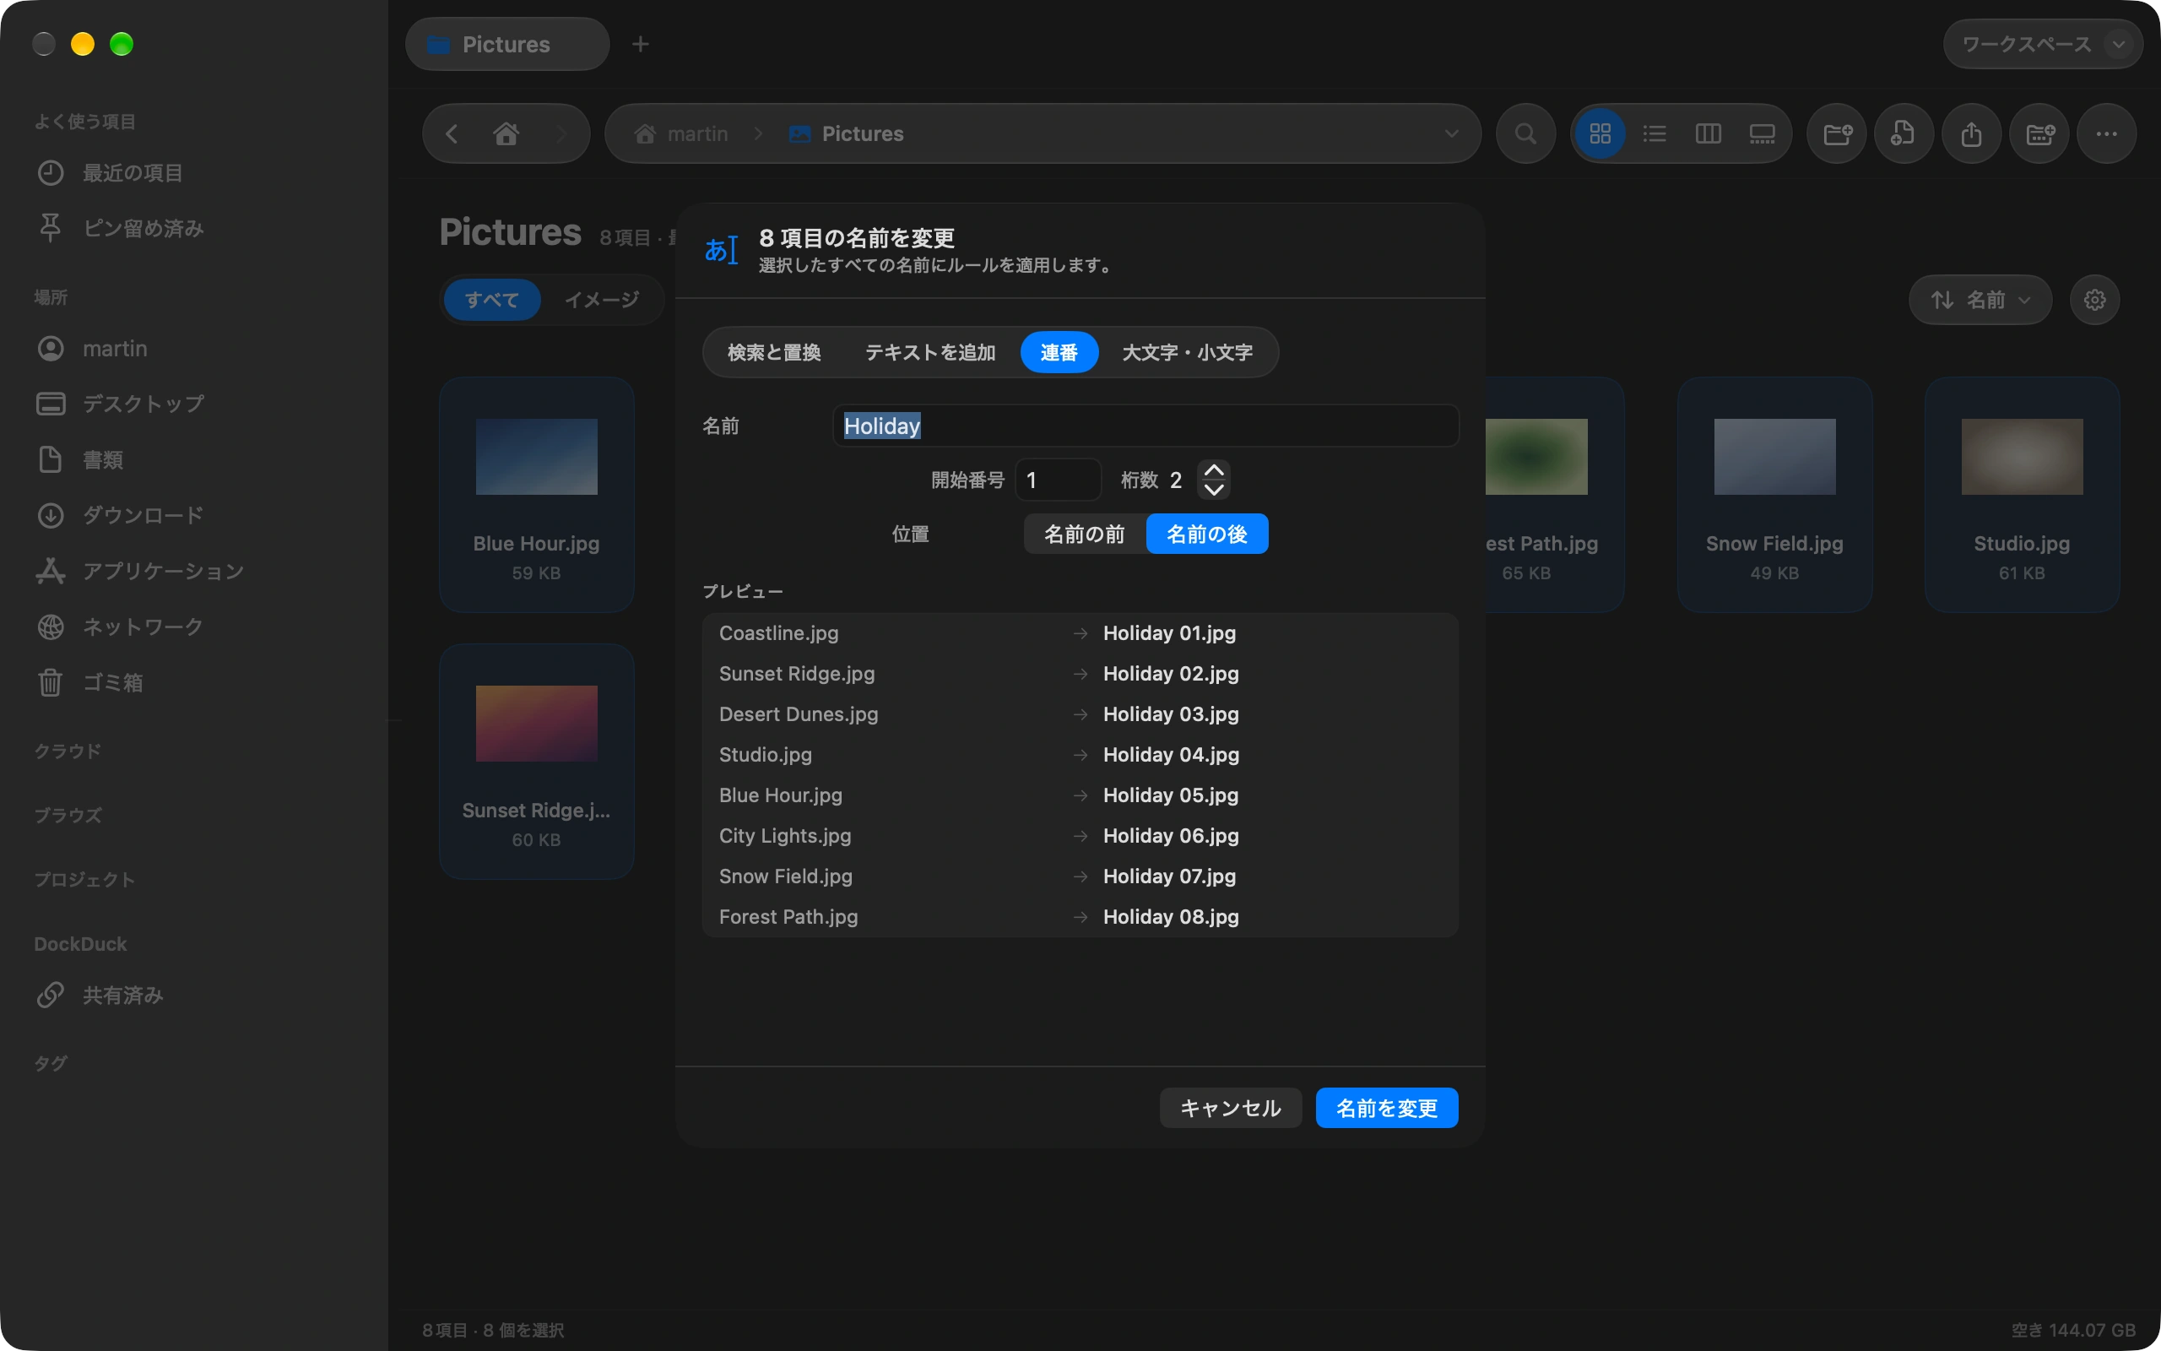The height and width of the screenshot is (1351, 2161).
Task: Select 名前の前 position option
Action: 1084,534
